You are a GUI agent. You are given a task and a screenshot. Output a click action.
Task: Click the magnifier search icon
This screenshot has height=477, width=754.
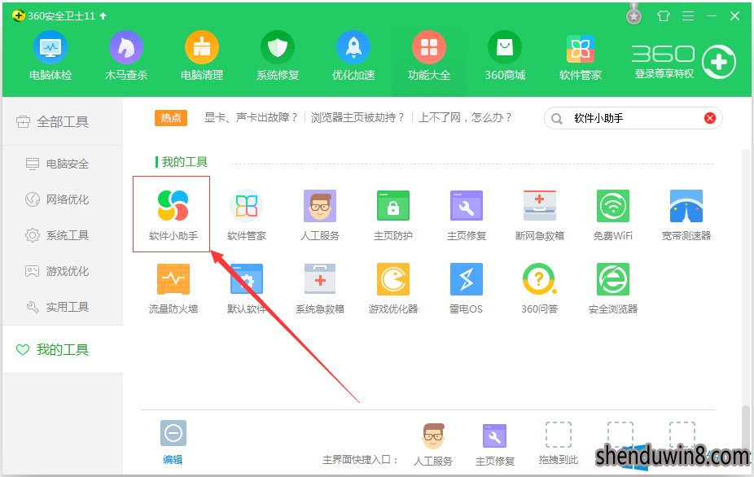557,119
